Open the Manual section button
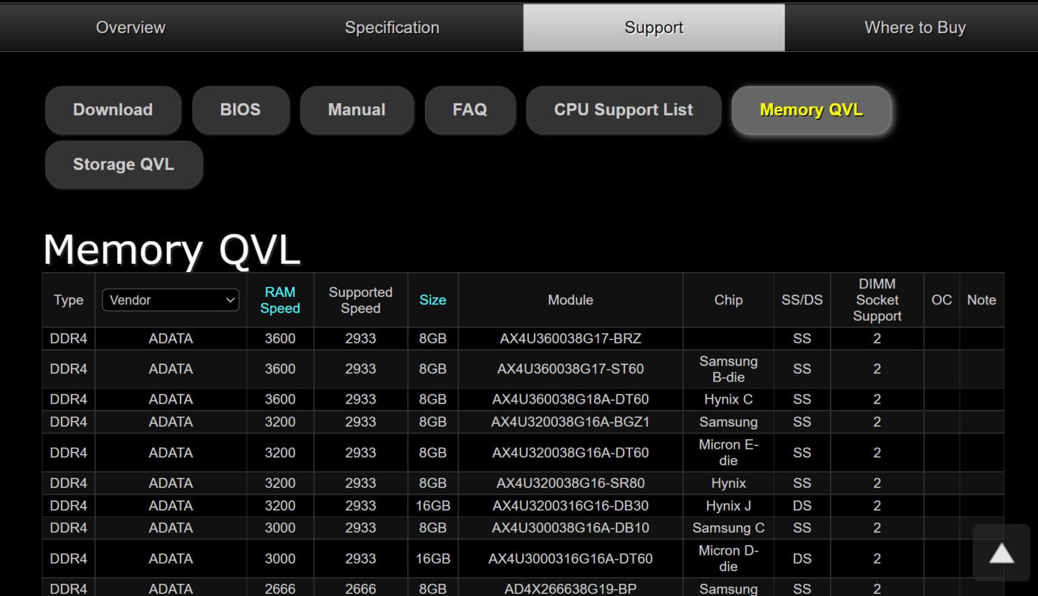The width and height of the screenshot is (1038, 596). (x=356, y=109)
